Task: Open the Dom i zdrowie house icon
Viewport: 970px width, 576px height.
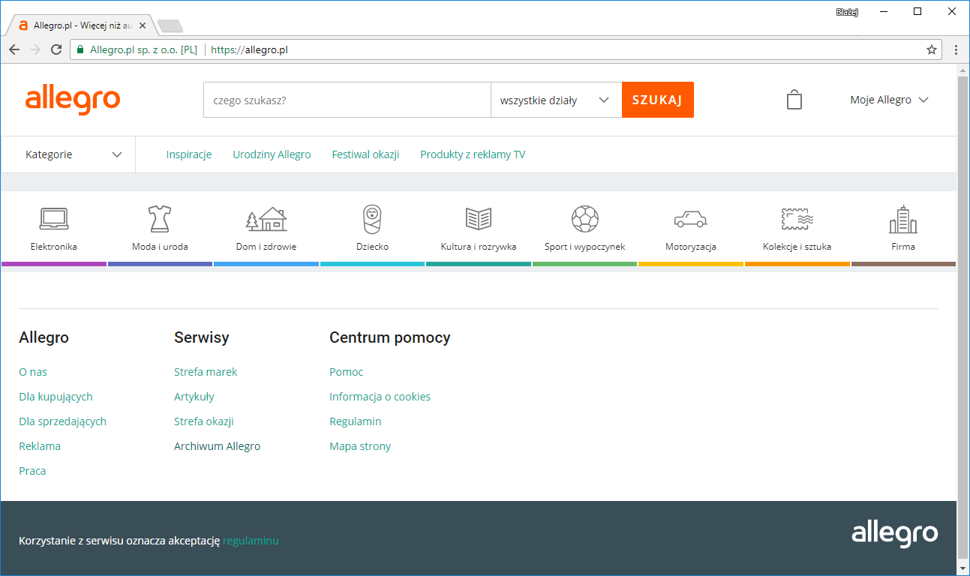Action: 266,219
